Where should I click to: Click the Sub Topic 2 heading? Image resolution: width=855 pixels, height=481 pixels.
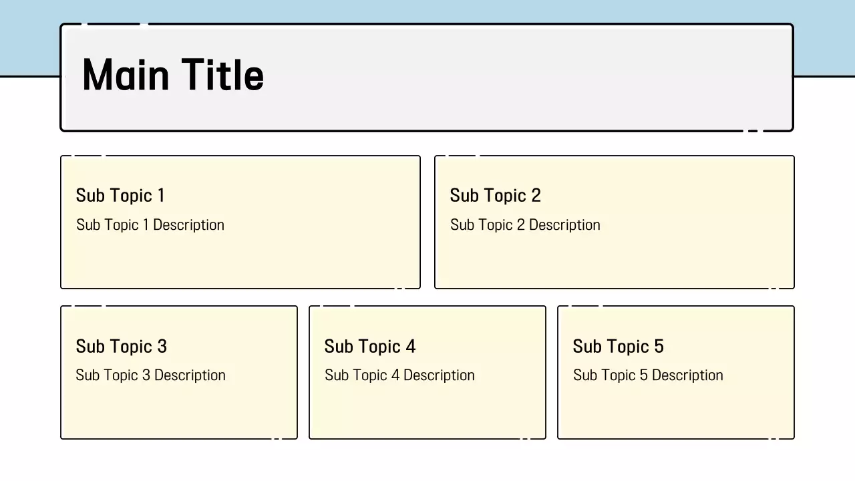click(x=495, y=196)
